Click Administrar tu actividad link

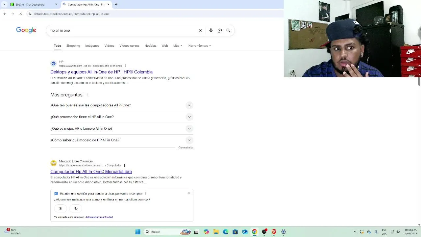tap(99, 217)
